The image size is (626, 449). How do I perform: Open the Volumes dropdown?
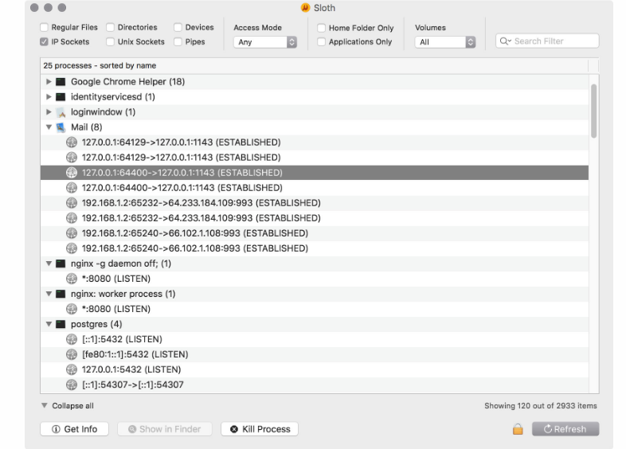444,42
